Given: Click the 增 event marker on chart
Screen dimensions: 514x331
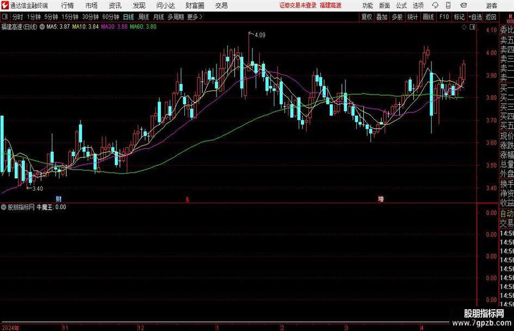Looking at the screenshot, I should coord(381,199).
